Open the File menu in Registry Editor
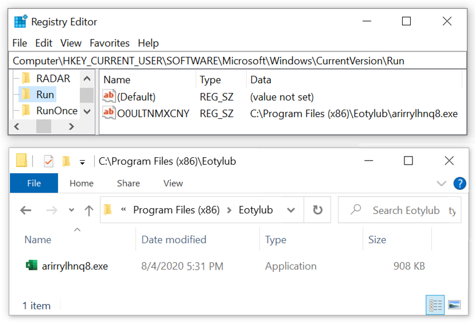The image size is (475, 323). [x=20, y=43]
